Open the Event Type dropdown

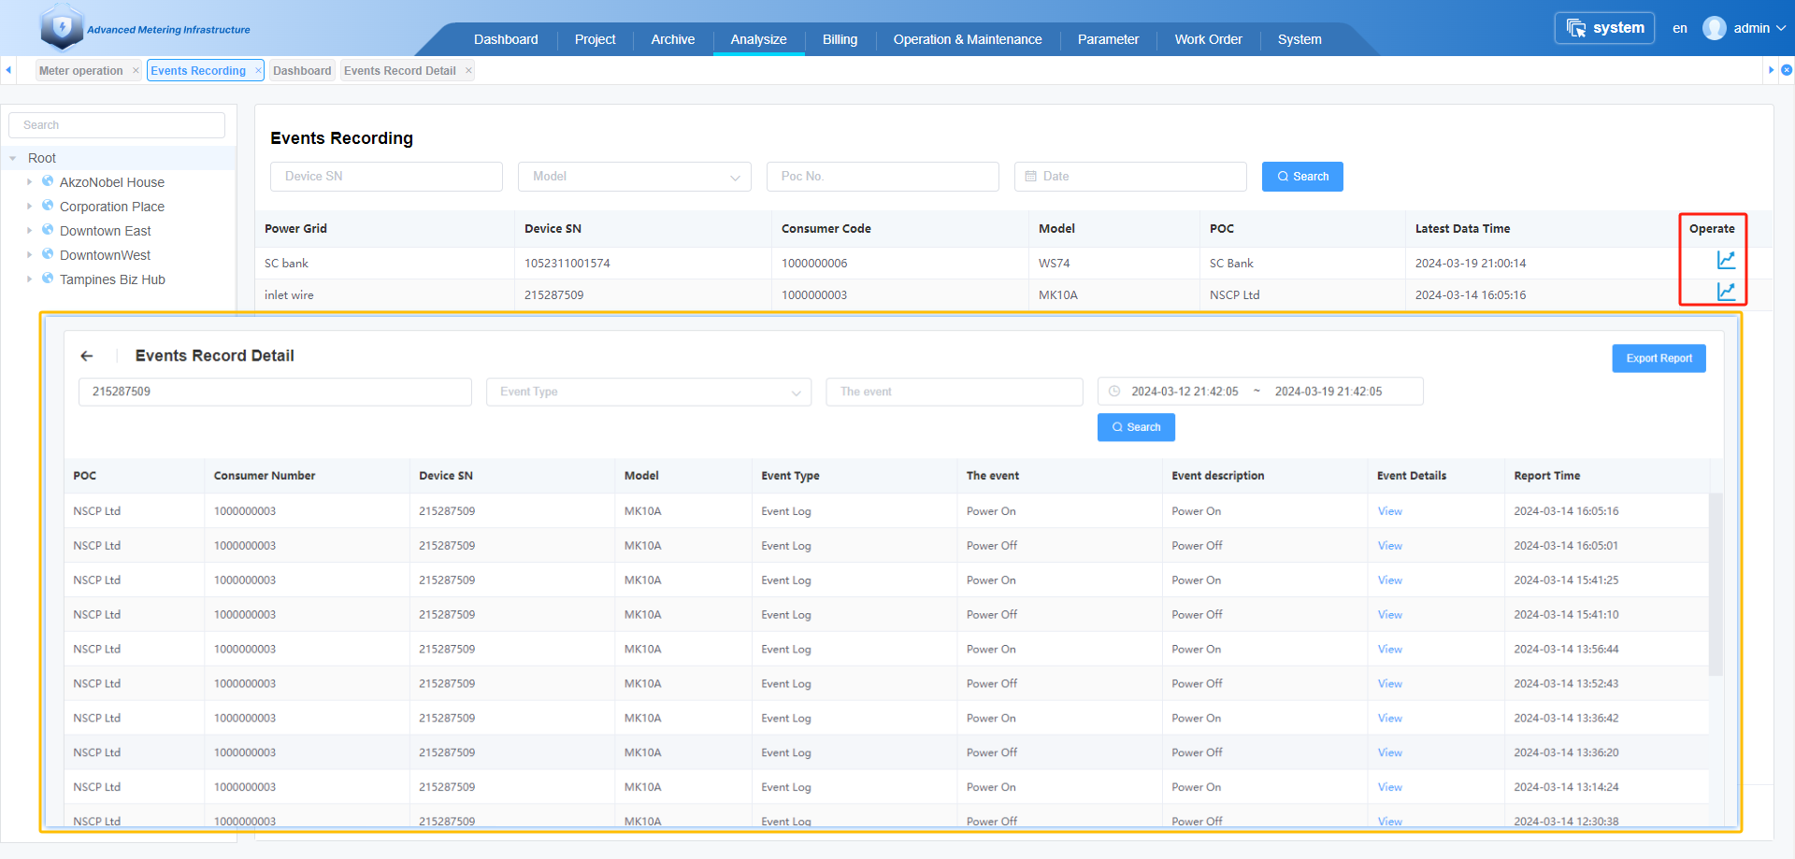coord(649,392)
